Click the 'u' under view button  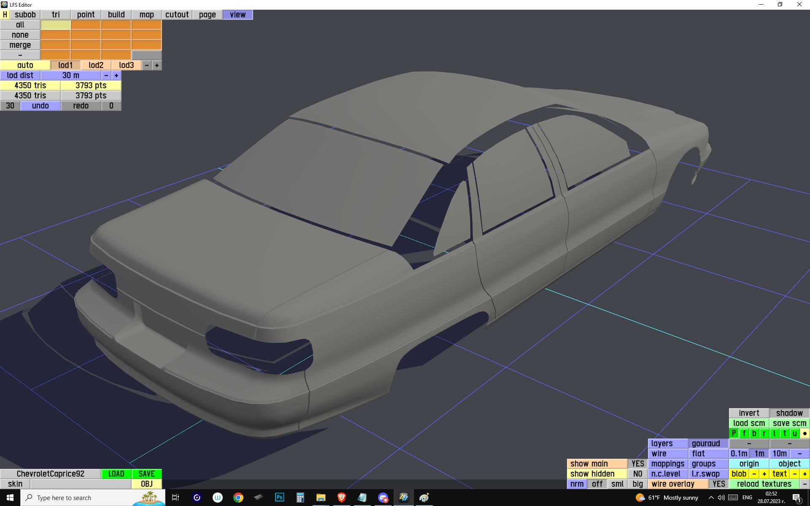pos(794,433)
